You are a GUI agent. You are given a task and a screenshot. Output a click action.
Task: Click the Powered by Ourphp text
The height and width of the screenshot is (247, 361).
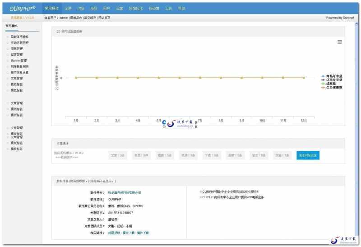pyautogui.click(x=340, y=18)
